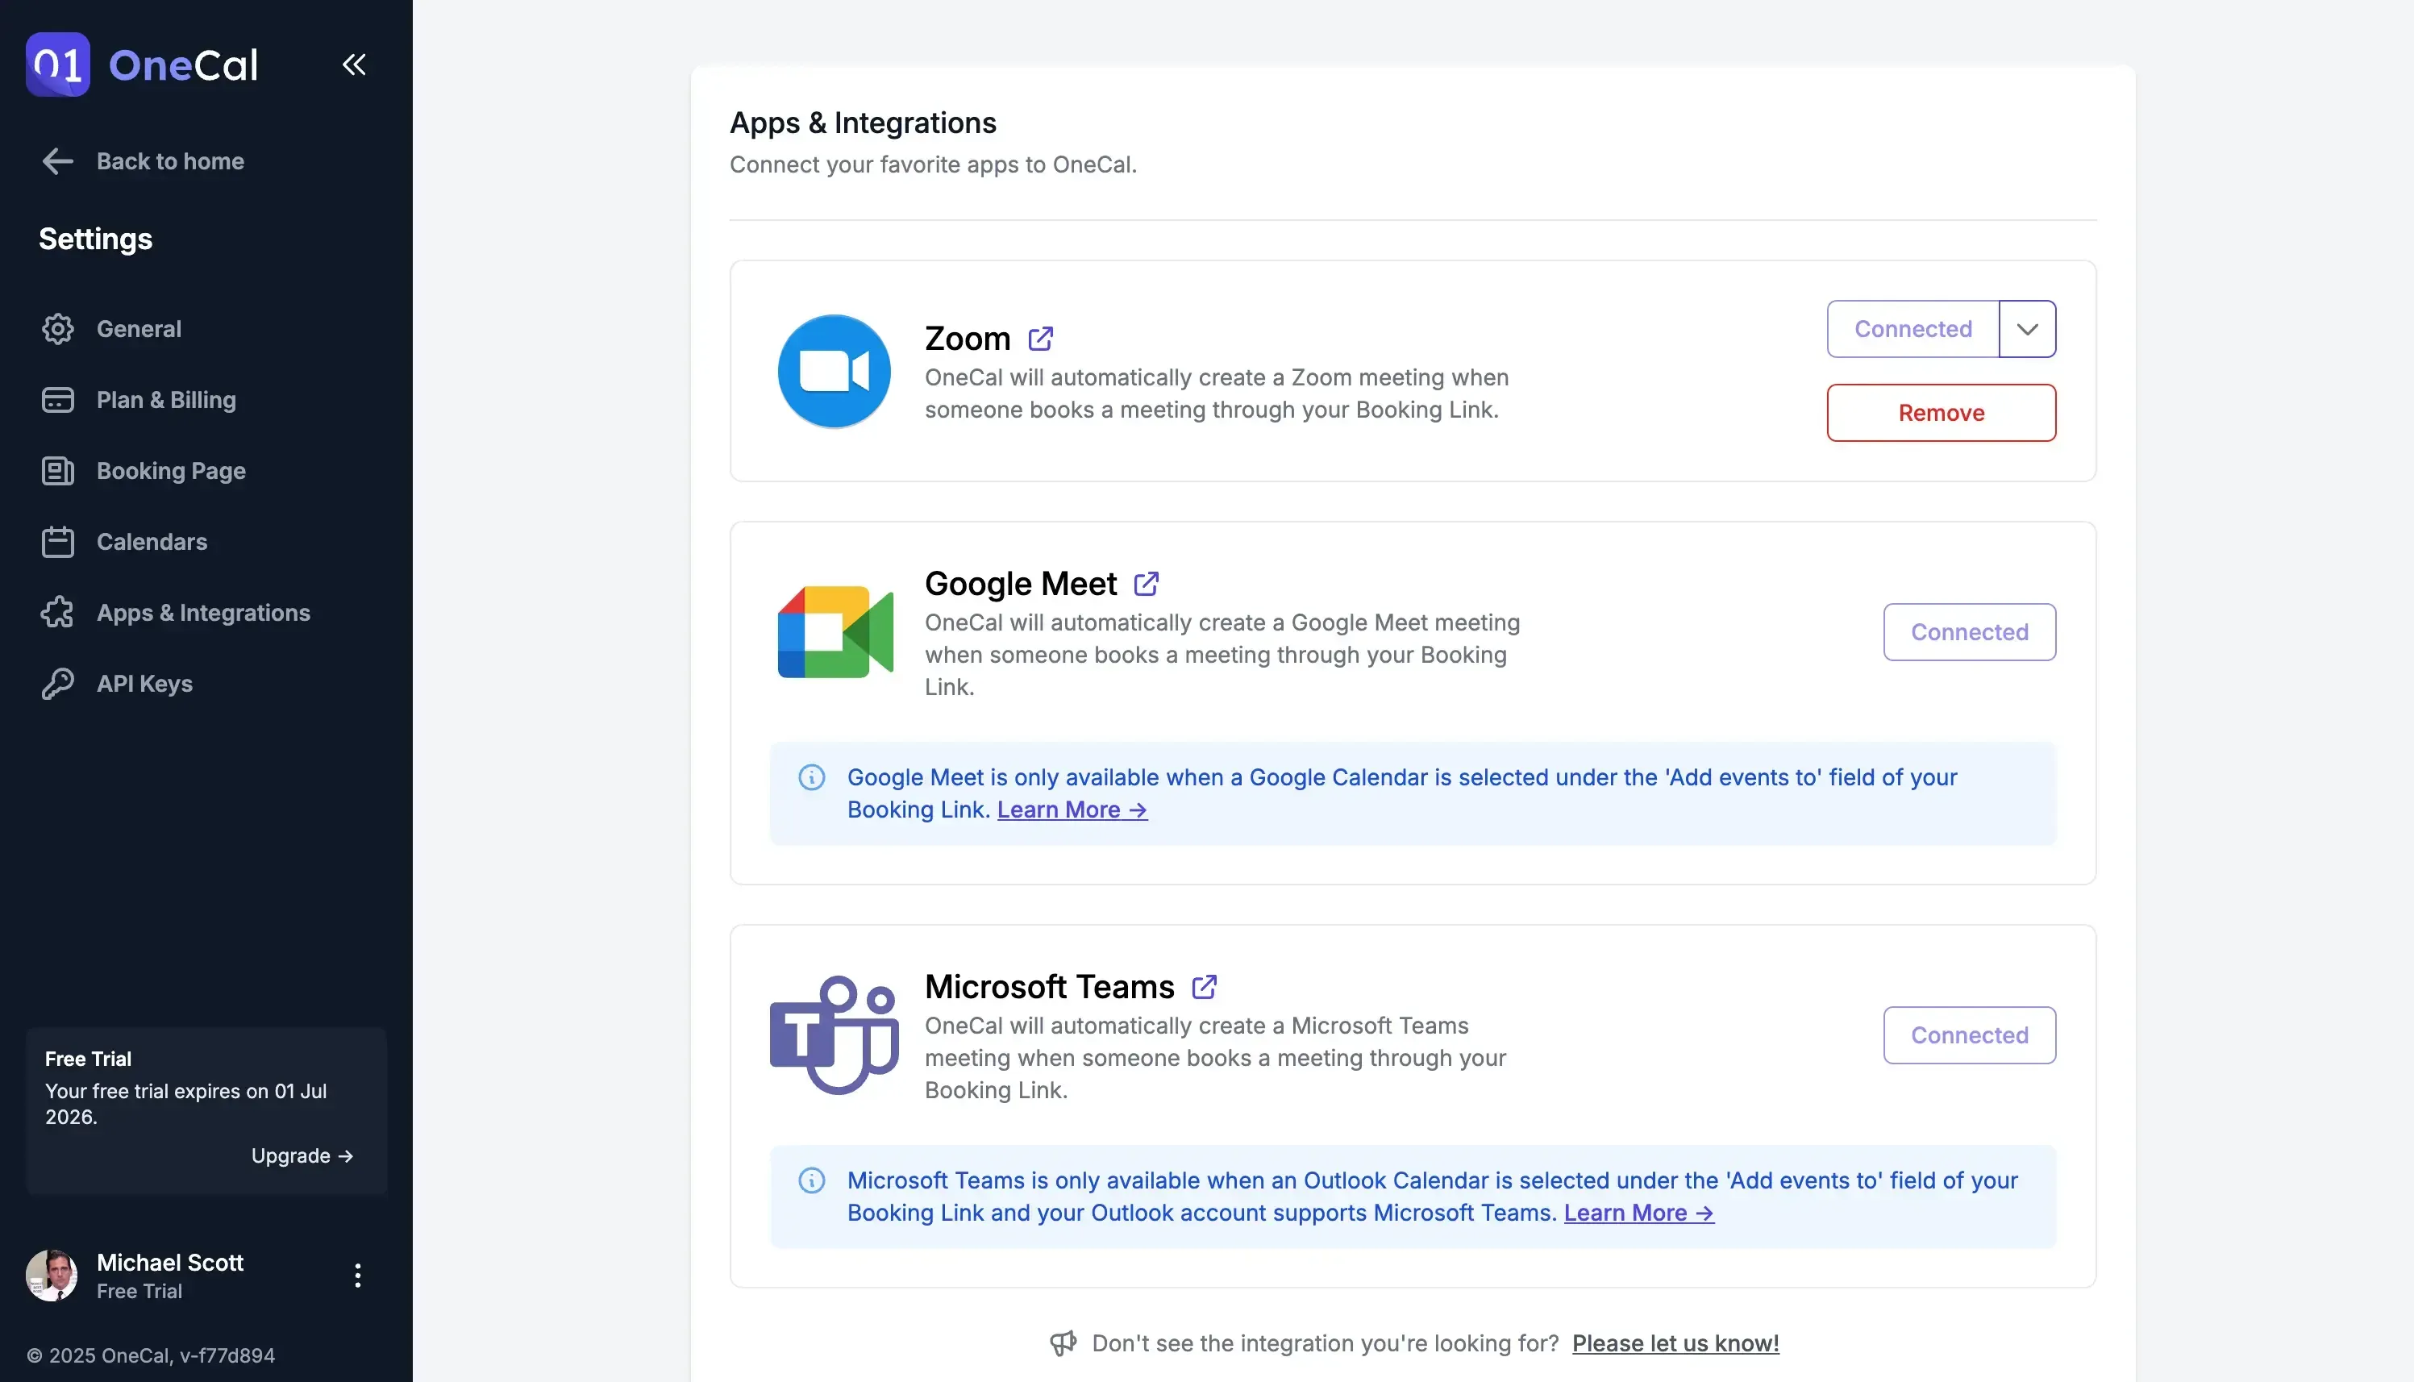Click the Zoom app logo
The width and height of the screenshot is (2414, 1382).
pyautogui.click(x=833, y=371)
